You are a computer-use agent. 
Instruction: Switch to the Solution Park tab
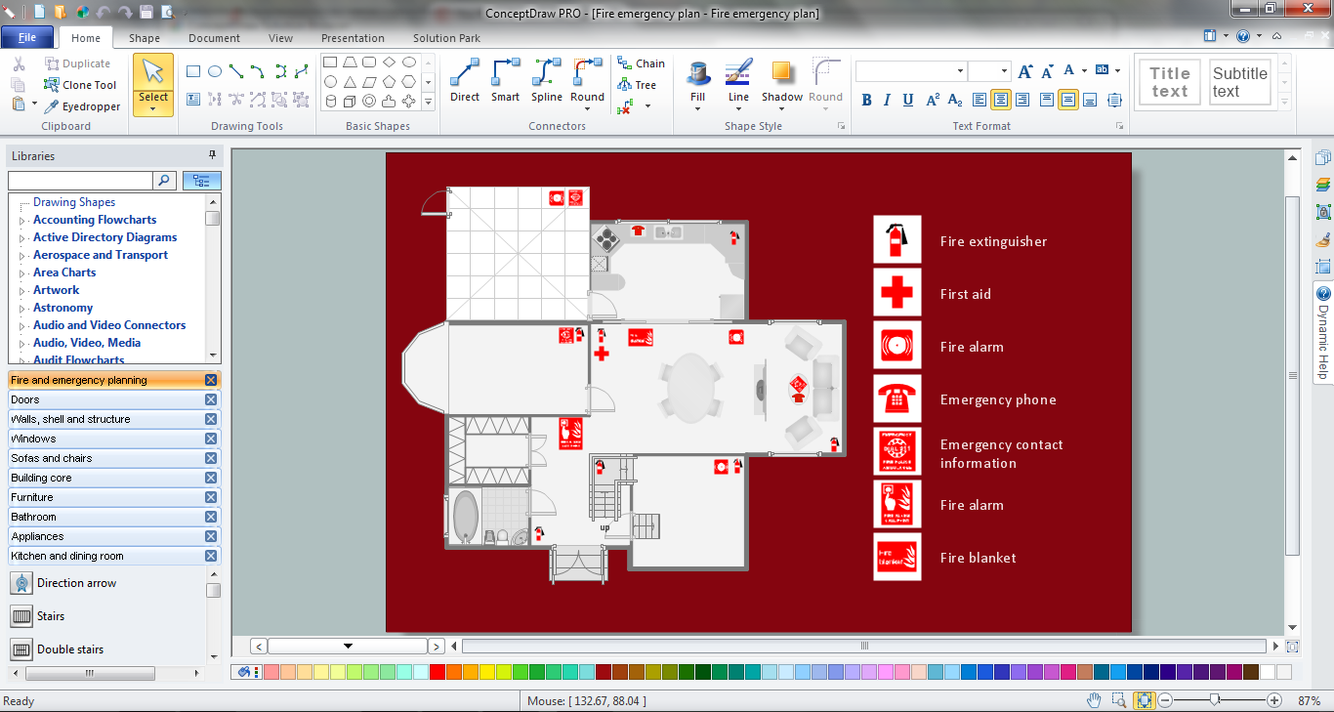click(x=447, y=38)
